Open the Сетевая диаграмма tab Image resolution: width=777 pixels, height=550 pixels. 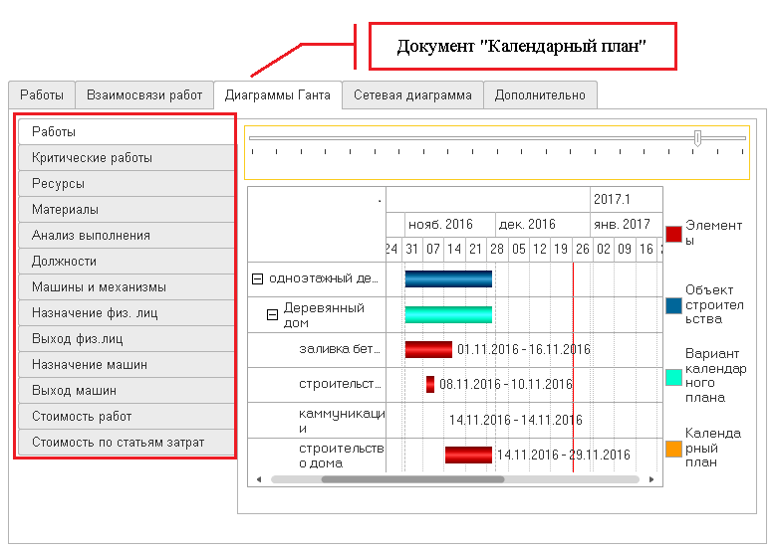[412, 95]
